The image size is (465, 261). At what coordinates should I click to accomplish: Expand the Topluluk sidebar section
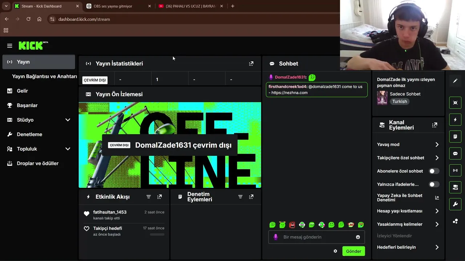click(68, 149)
